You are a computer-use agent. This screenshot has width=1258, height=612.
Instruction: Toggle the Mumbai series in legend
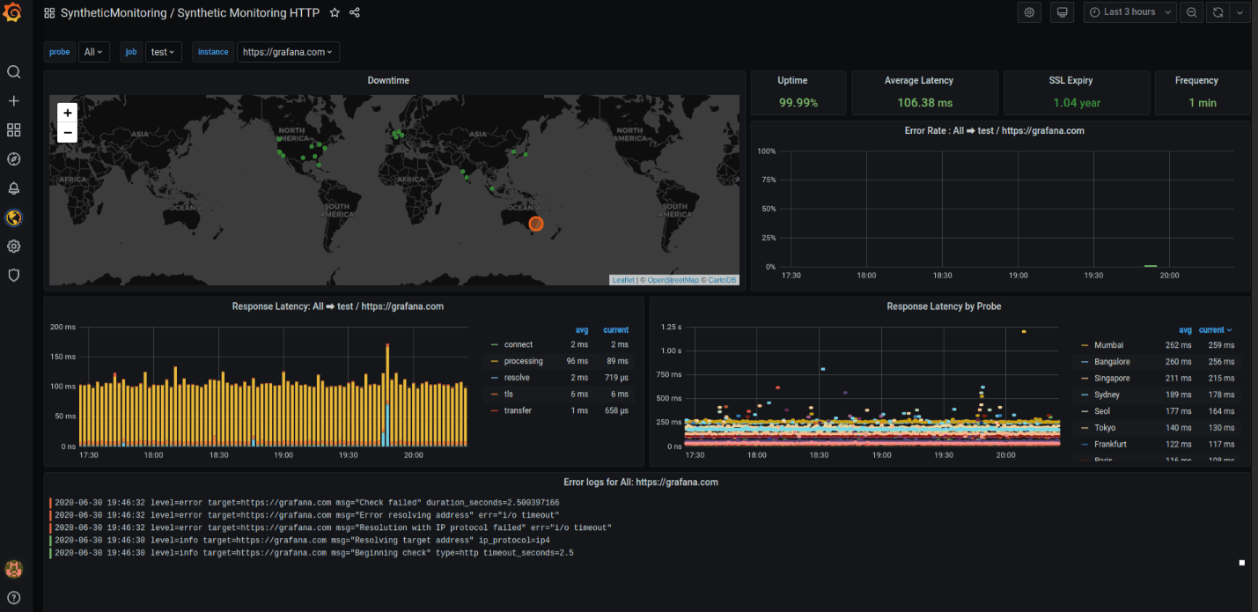(1108, 345)
